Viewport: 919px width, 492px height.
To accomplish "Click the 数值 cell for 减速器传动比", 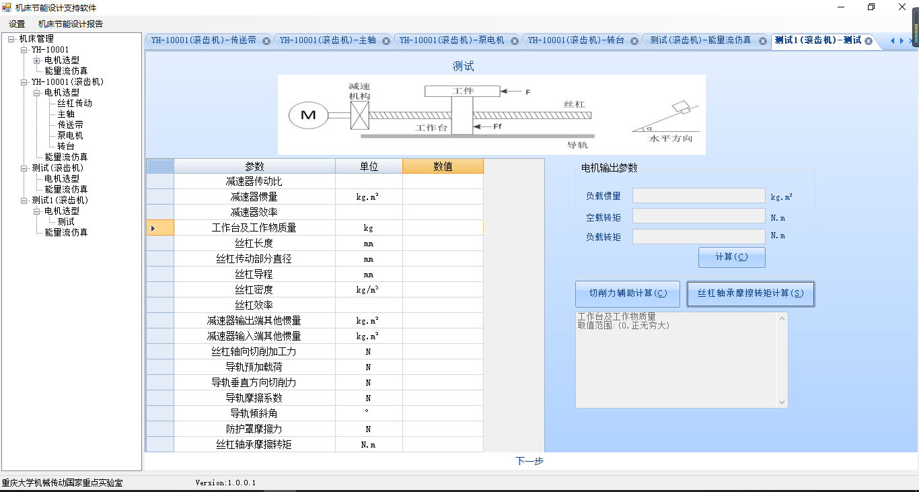I will coord(443,182).
